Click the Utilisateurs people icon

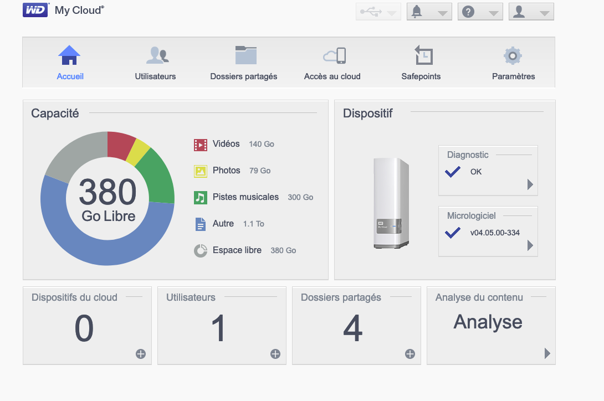(x=157, y=55)
